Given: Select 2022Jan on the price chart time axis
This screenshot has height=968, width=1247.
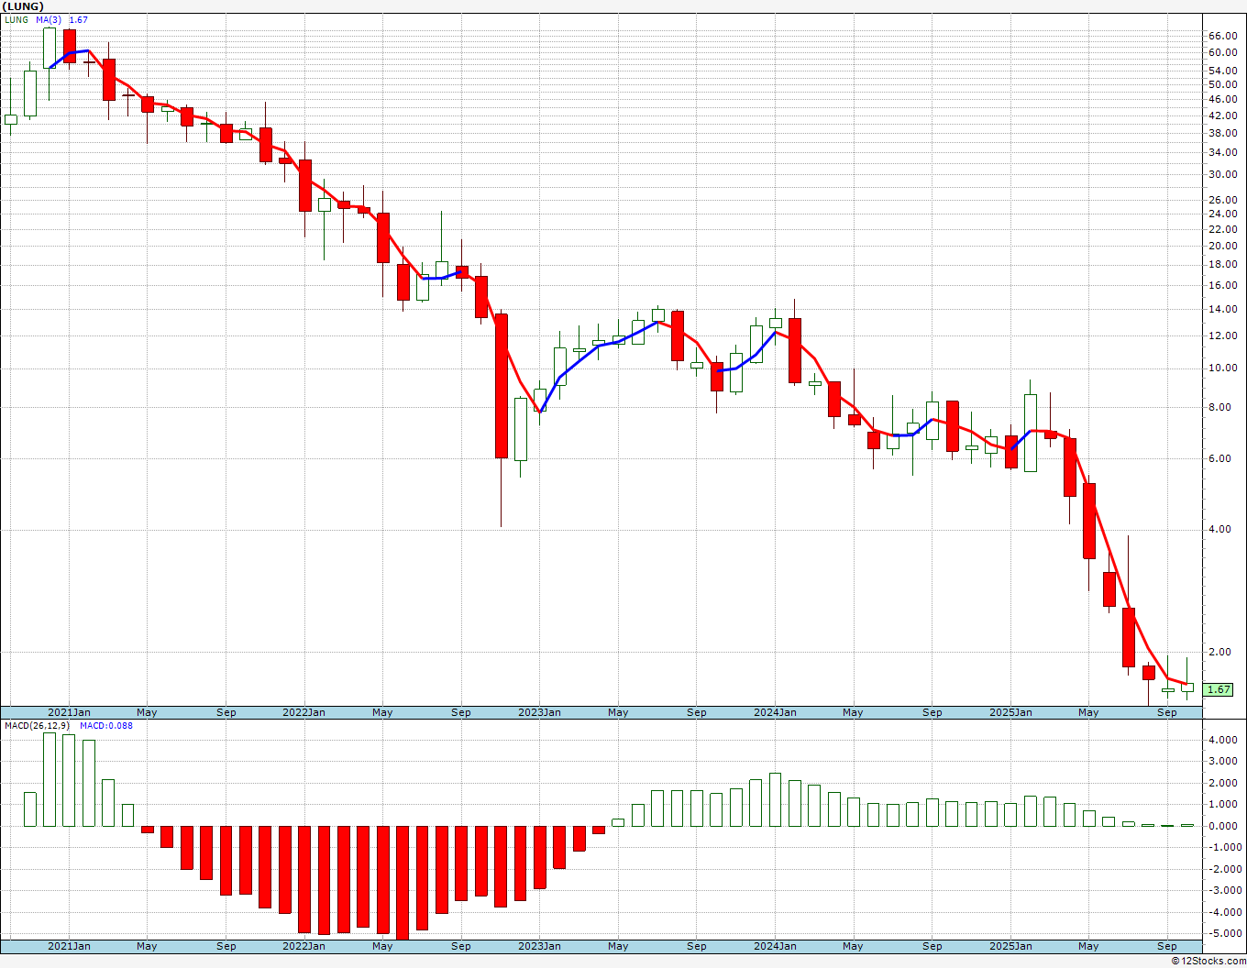Looking at the screenshot, I should 303,712.
